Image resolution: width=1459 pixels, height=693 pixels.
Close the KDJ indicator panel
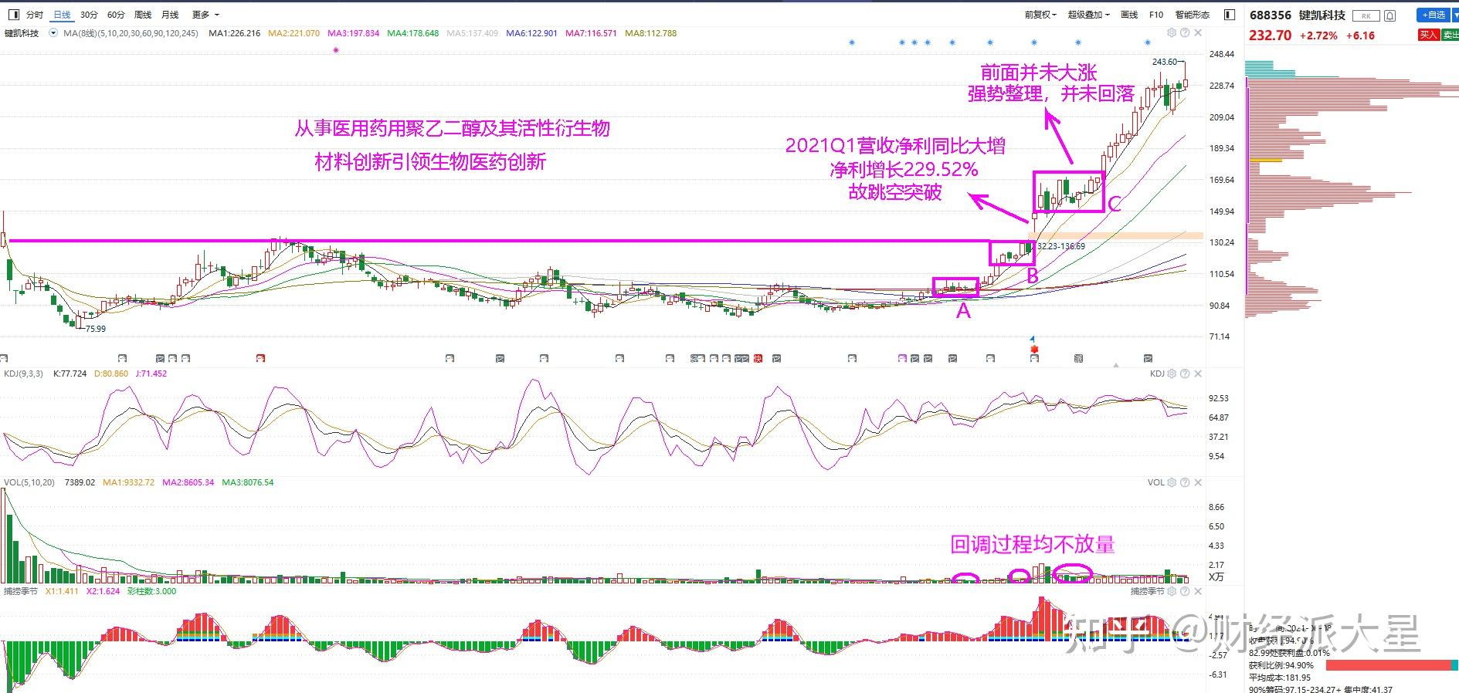[1198, 374]
